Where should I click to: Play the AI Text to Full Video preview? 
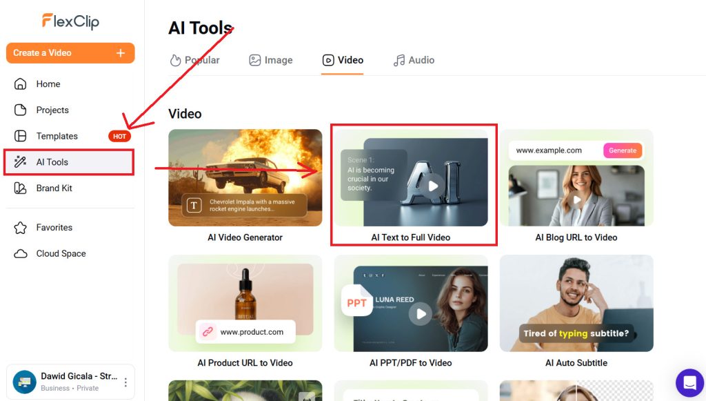[432, 186]
